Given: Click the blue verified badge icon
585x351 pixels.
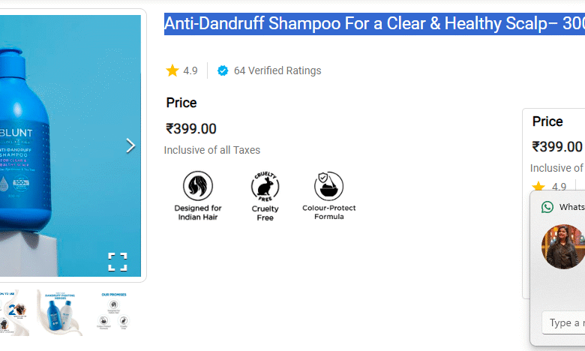Looking at the screenshot, I should (x=223, y=70).
